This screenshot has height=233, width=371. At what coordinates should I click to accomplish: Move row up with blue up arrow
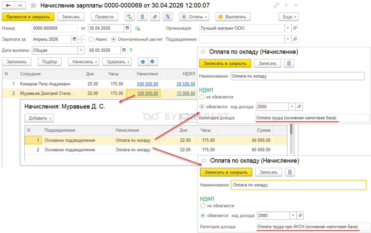143,62
